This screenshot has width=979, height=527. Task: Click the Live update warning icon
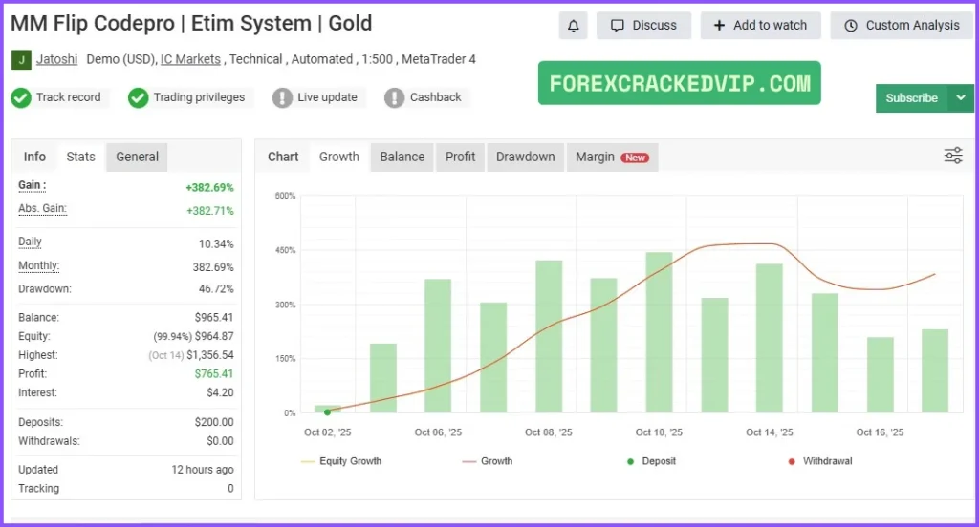pyautogui.click(x=282, y=97)
